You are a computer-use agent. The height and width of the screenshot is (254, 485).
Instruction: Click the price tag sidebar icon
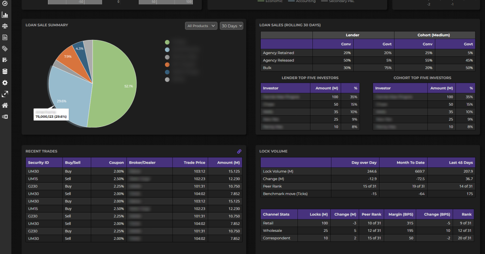[5, 49]
